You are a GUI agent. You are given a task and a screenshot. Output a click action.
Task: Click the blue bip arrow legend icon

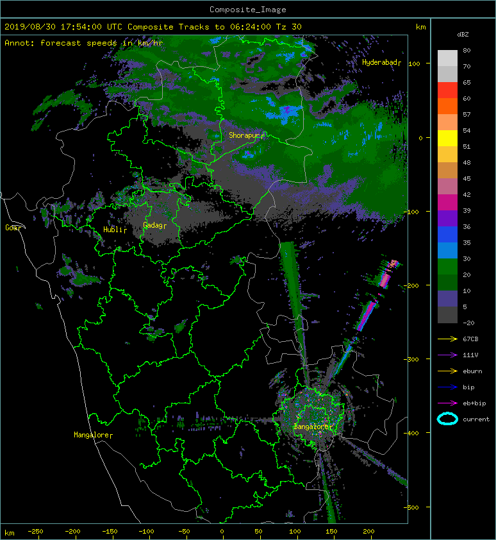click(447, 387)
